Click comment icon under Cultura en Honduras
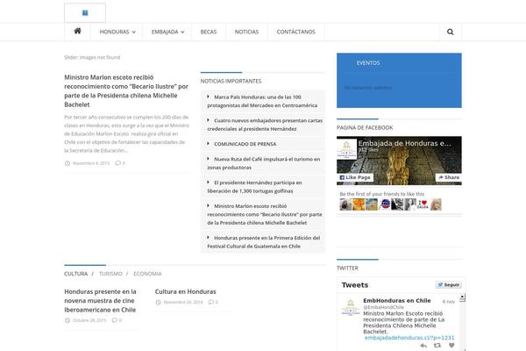Image resolution: width=526 pixels, height=351 pixels. pyautogui.click(x=210, y=302)
